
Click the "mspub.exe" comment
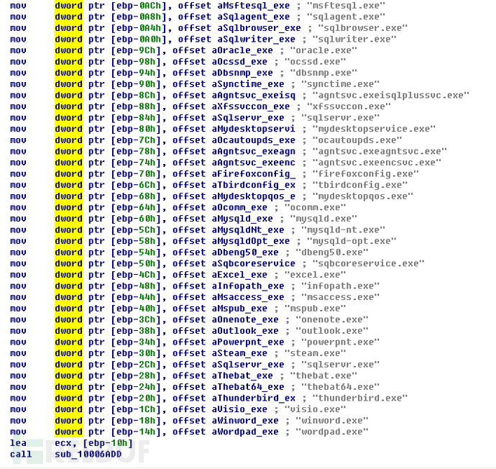[x=315, y=309]
